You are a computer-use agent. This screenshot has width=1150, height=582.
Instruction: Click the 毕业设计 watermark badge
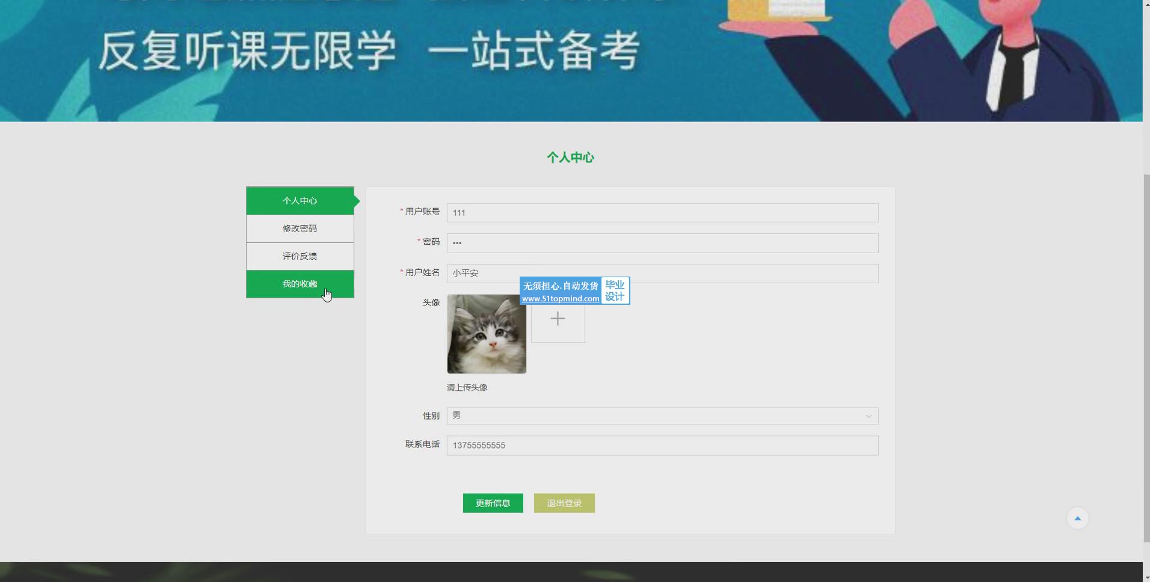pyautogui.click(x=615, y=291)
